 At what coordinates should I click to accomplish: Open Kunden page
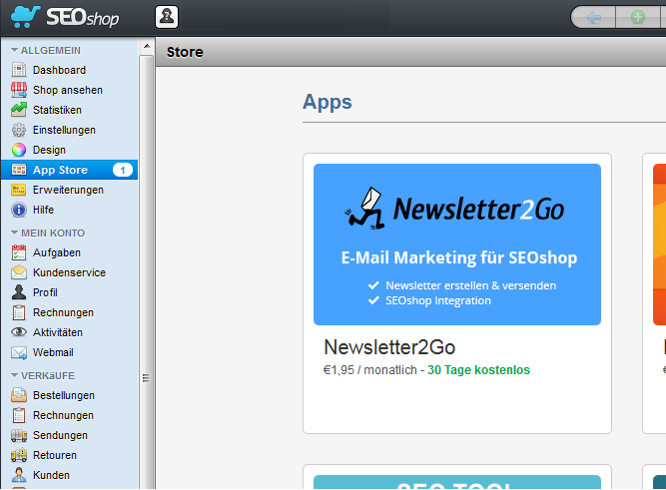(51, 475)
